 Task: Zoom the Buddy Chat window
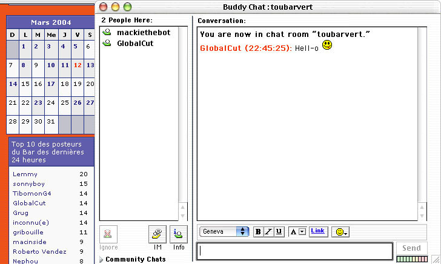pos(127,7)
